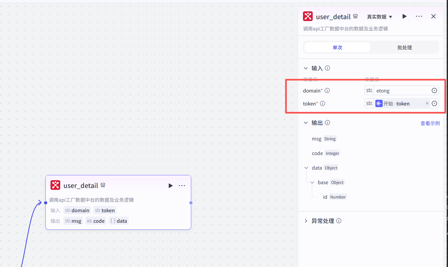Viewport: 448px width, 267px height.
Task: Switch to 批处理 batch mode tab
Action: coord(404,47)
